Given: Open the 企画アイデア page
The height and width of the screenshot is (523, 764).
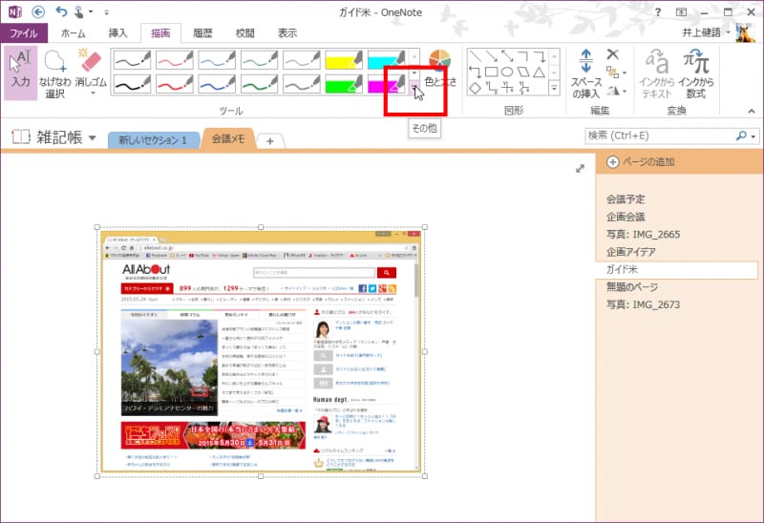Looking at the screenshot, I should pyautogui.click(x=630, y=252).
